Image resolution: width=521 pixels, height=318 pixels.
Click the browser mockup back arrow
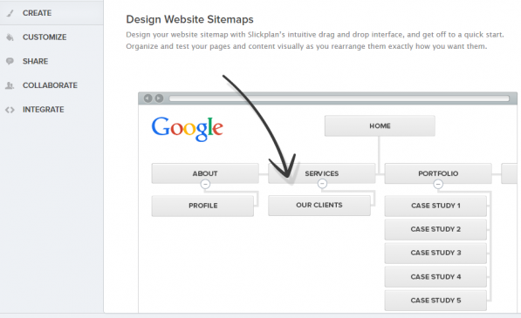click(x=147, y=98)
